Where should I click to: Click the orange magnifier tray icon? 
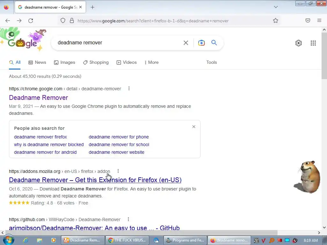point(271,241)
